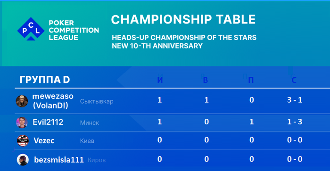330x171 pixels.
Task: Click the И column header
Action: point(160,80)
